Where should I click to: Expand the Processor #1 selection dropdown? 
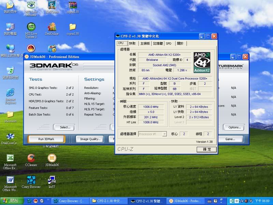164,134
